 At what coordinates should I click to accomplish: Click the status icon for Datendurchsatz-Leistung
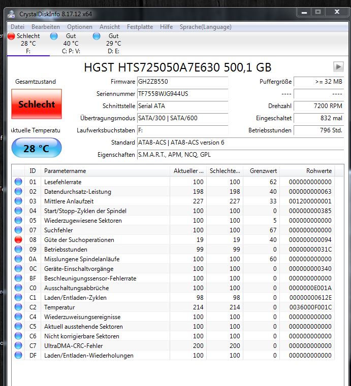(x=18, y=191)
